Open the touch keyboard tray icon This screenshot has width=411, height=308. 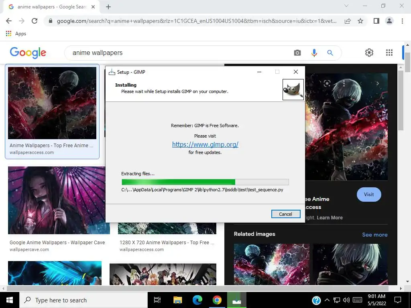358,300
